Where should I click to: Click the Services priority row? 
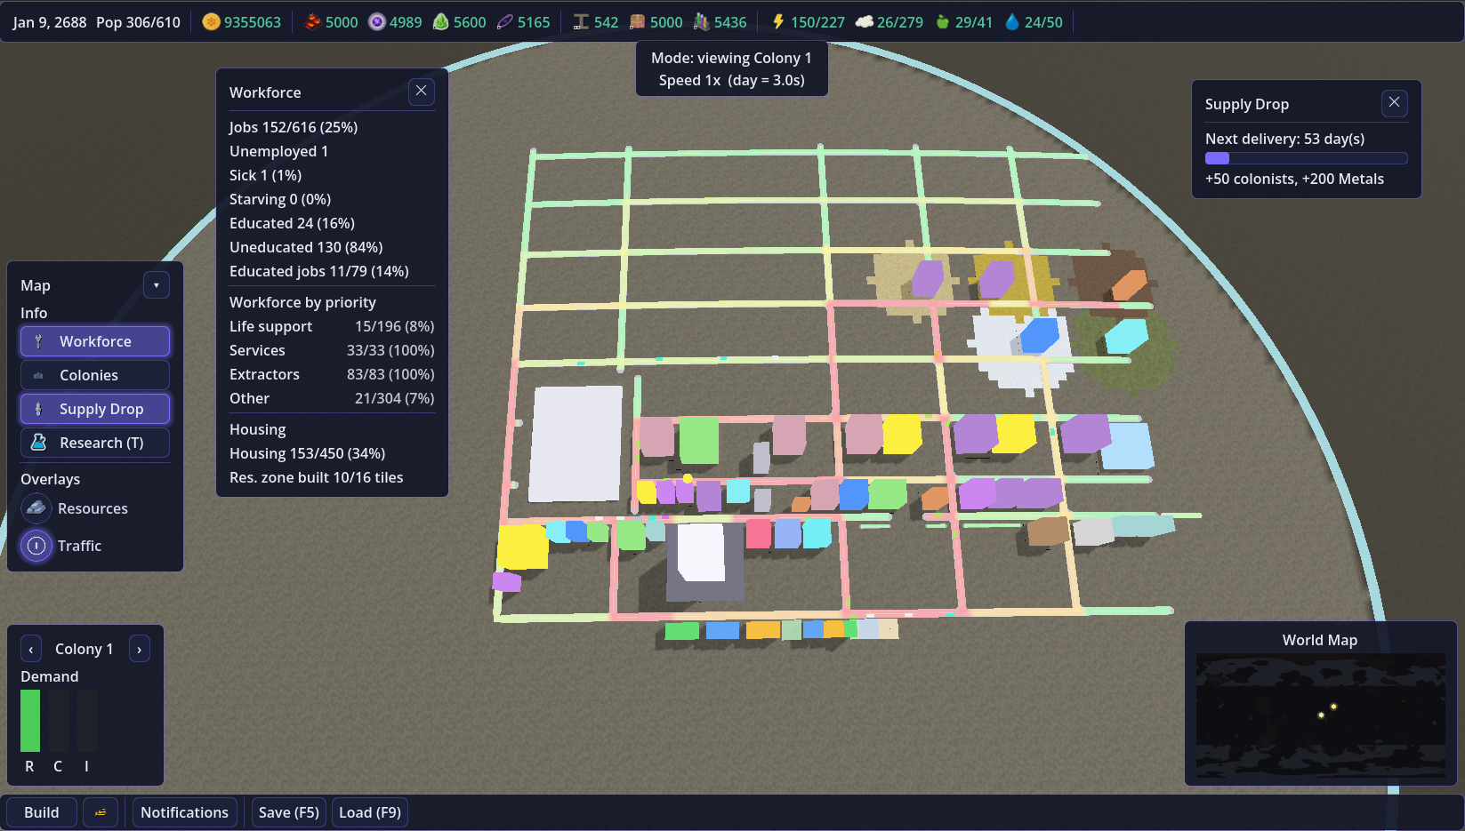click(x=332, y=350)
